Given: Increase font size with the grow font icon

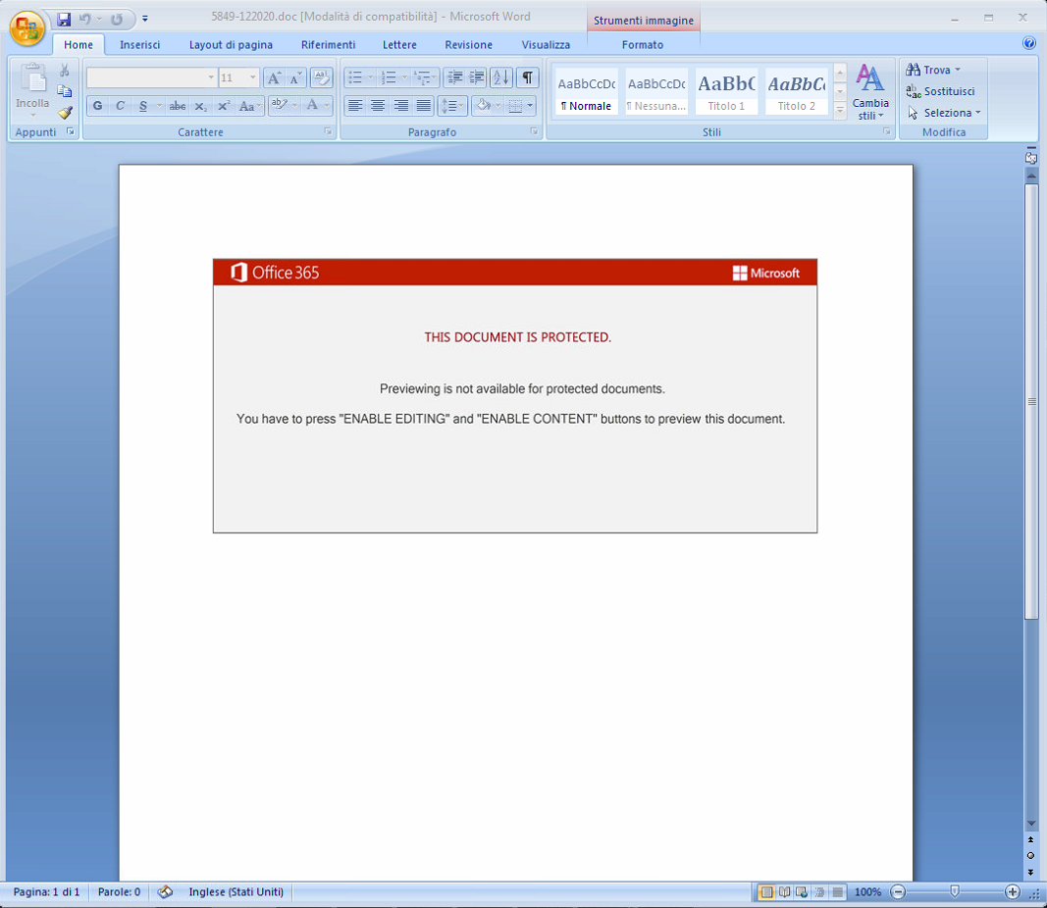Looking at the screenshot, I should 274,78.
